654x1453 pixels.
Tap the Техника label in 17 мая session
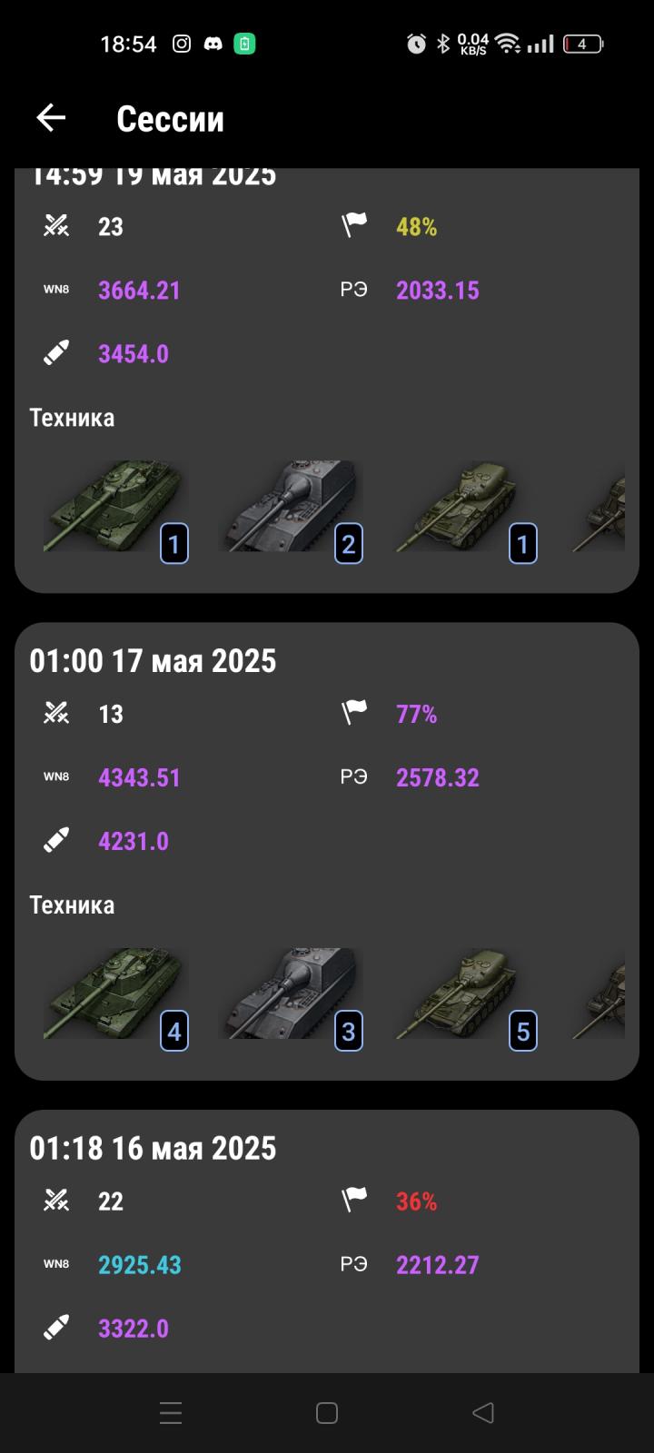[x=72, y=904]
